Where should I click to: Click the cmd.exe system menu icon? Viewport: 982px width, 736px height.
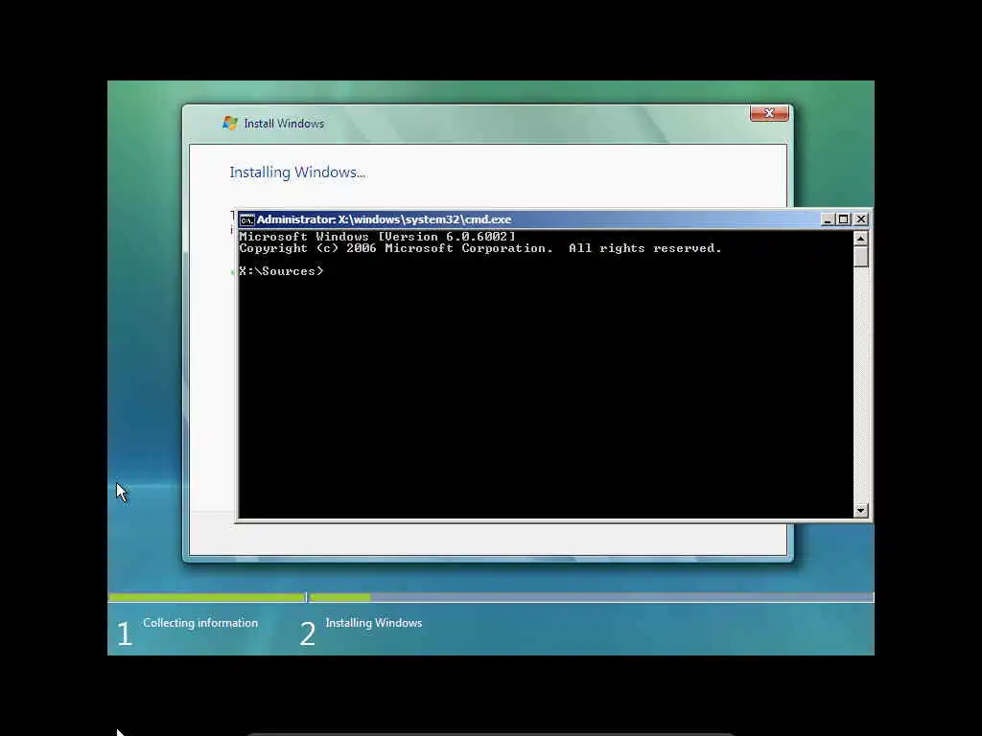coord(247,219)
